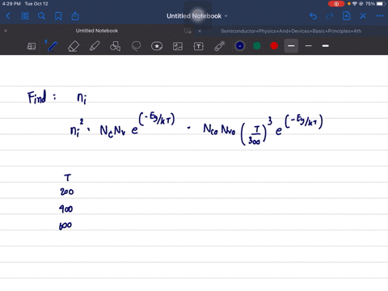Select the Shapes tool
The width and height of the screenshot is (388, 291).
click(115, 46)
